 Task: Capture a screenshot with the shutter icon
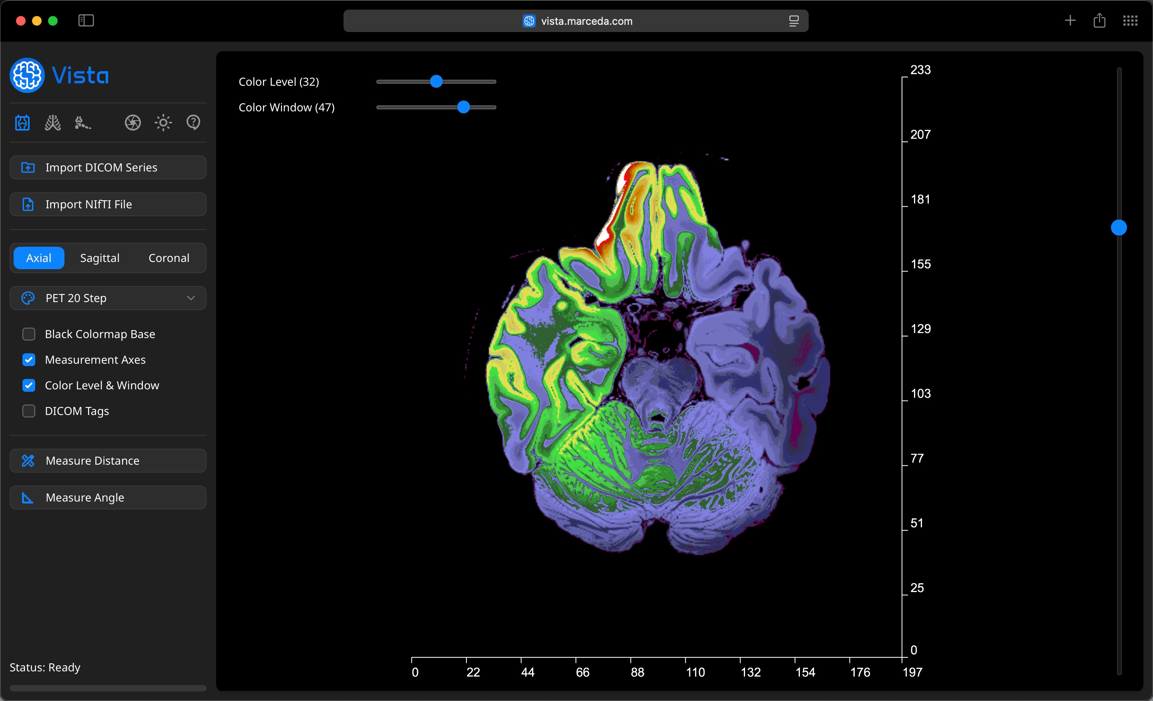click(x=133, y=123)
